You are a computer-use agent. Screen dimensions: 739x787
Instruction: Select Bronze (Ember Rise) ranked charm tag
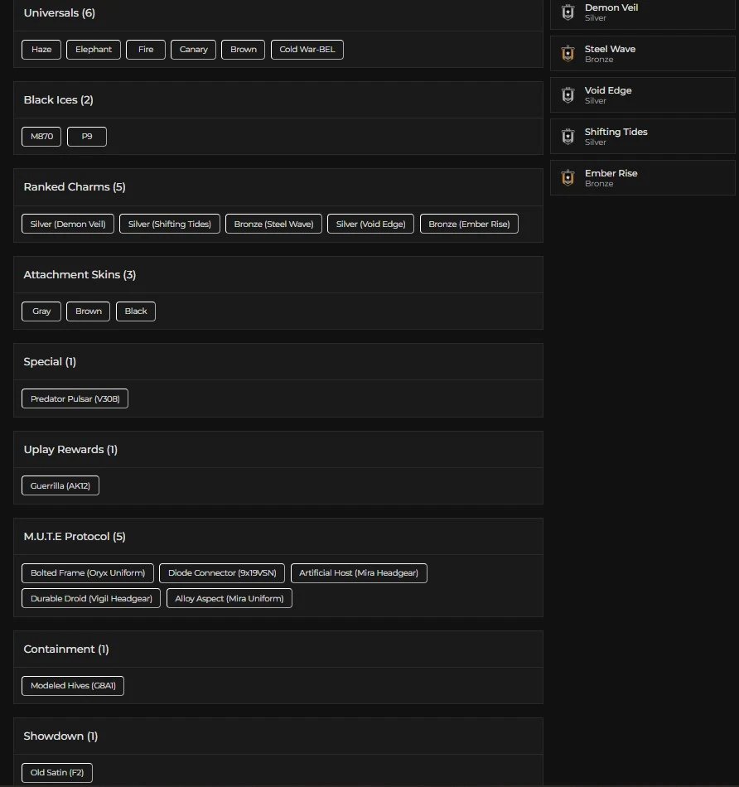click(469, 224)
